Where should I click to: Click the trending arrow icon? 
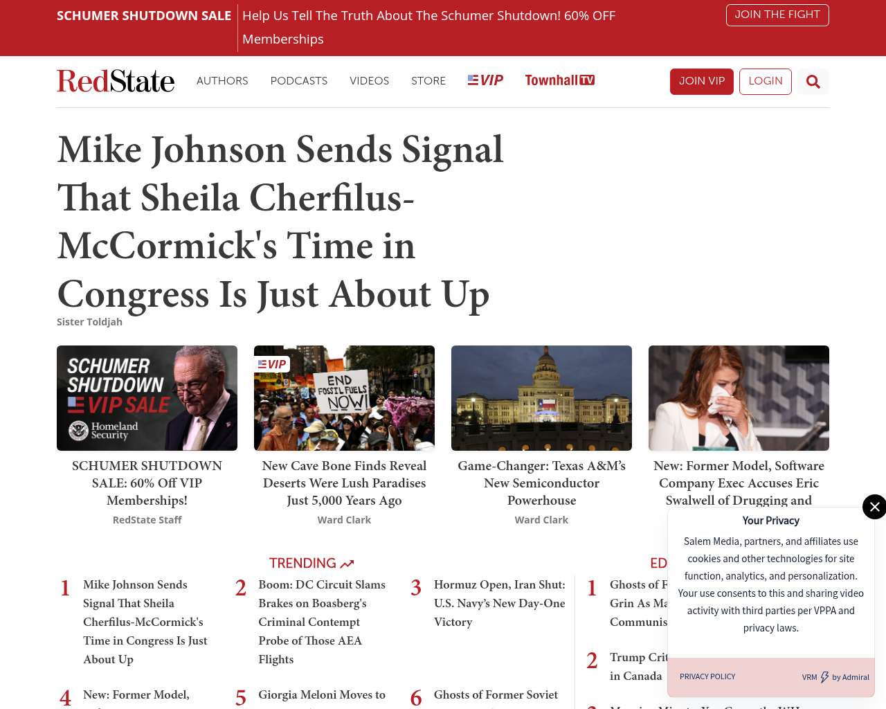click(x=347, y=564)
